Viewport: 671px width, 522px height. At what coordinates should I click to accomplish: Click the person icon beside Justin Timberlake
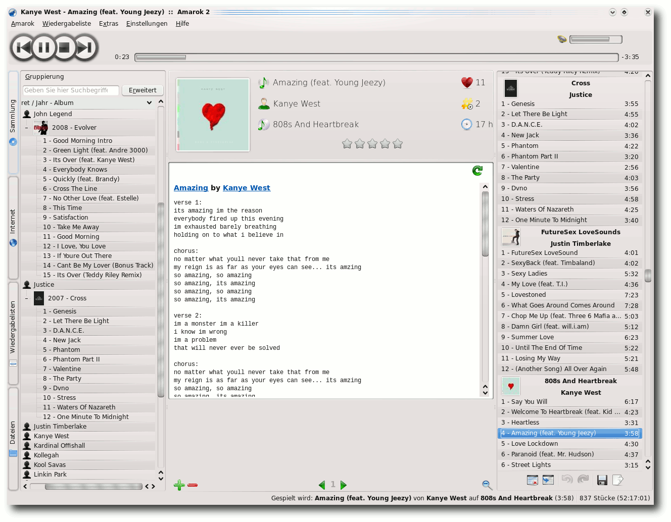[27, 427]
